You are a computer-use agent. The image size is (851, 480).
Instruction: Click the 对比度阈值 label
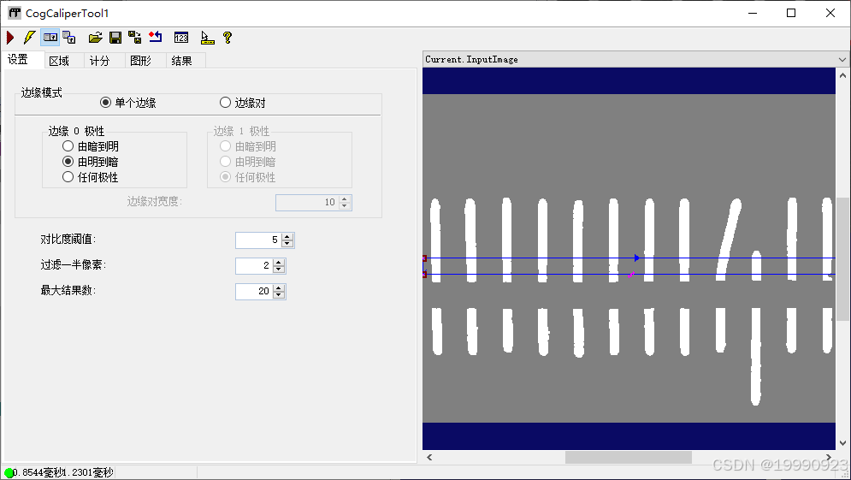(68, 240)
